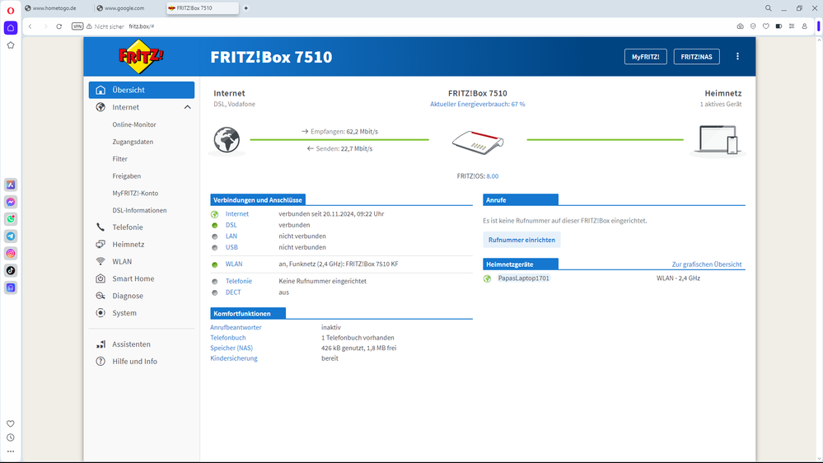Image resolution: width=823 pixels, height=463 pixels.
Task: Open DSL-Informationen submenu item
Action: [x=139, y=210]
